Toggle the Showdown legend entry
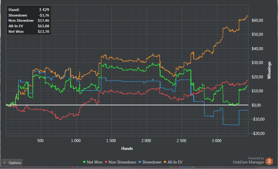Viewport: 278px width, 169px height. (150, 162)
